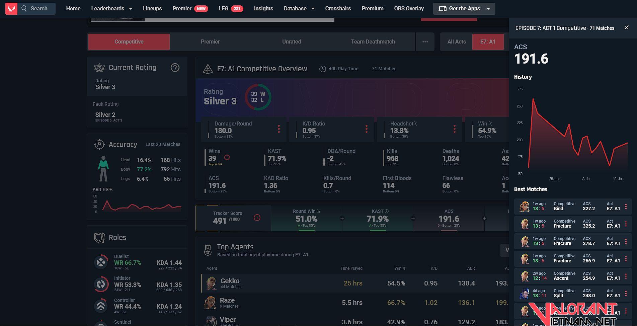
Task: Open the Current Rating help question icon
Action: pyautogui.click(x=175, y=68)
